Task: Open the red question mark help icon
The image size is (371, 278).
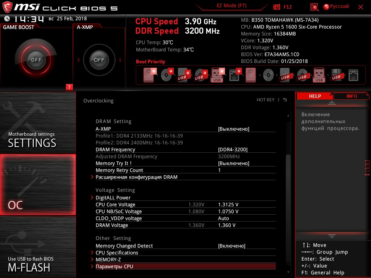Action: 69,87
